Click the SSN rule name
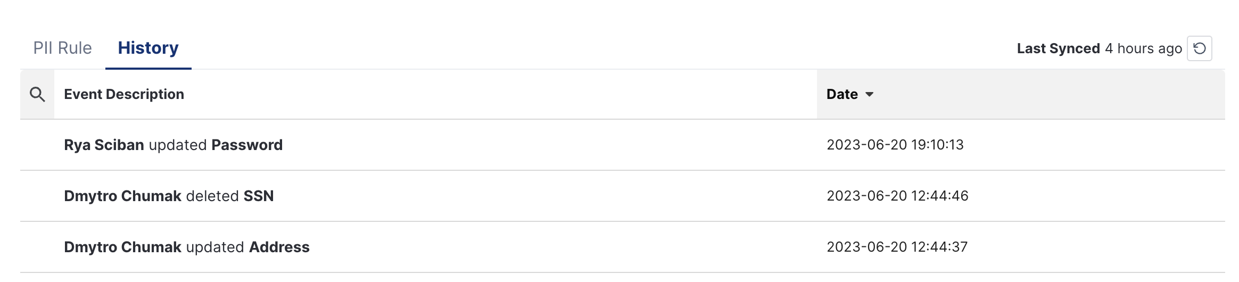The image size is (1239, 282). coord(259,196)
